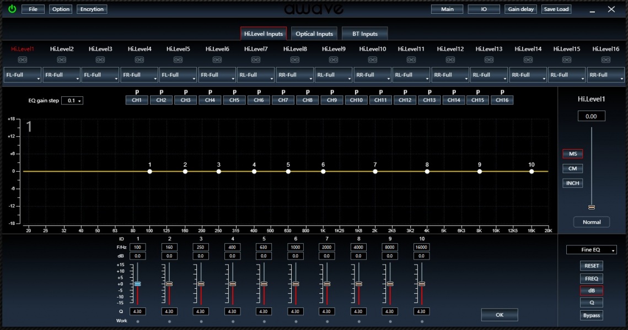Image resolution: width=628 pixels, height=330 pixels.
Task: Switch to Hi.Level Inputs tab
Action: pos(264,34)
